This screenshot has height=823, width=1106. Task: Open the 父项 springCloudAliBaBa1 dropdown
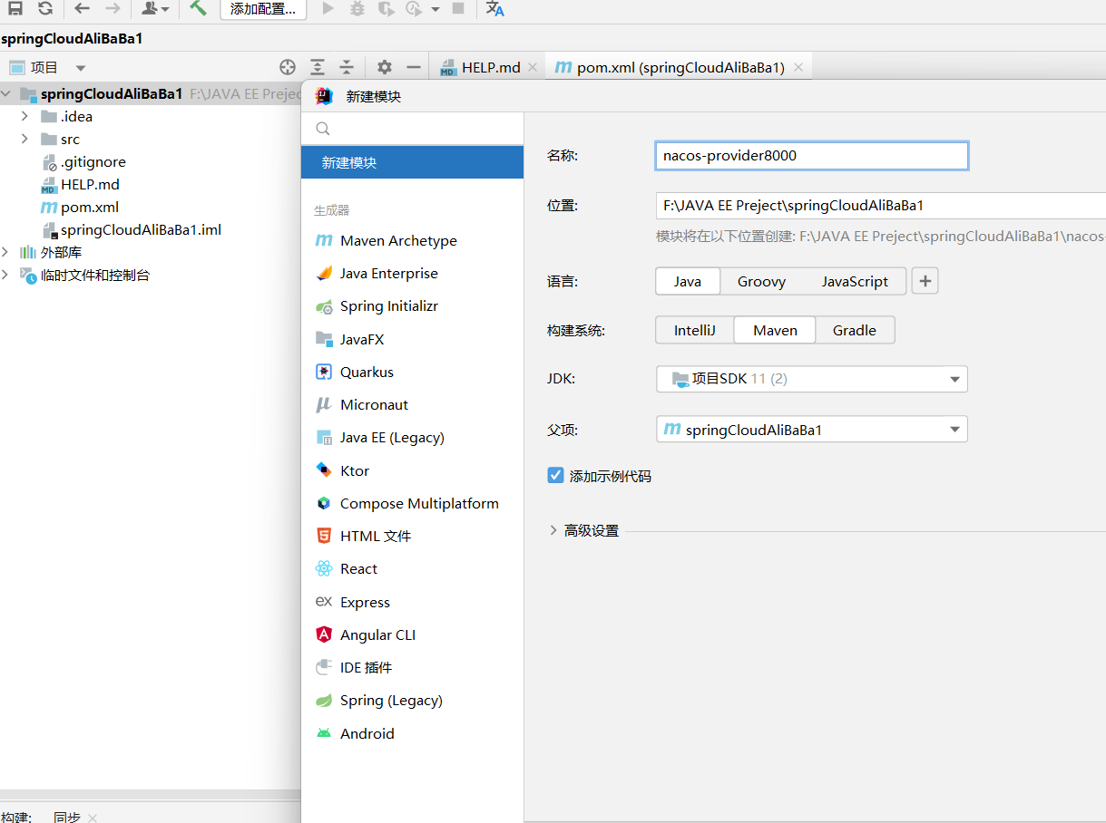coord(812,430)
